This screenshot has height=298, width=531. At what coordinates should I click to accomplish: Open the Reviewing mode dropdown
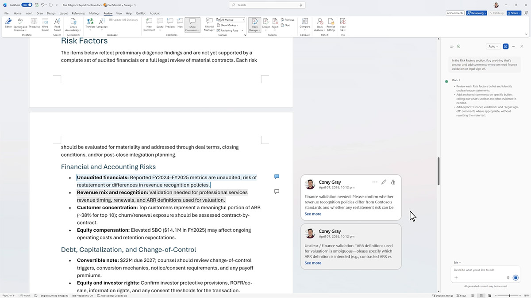477,13
